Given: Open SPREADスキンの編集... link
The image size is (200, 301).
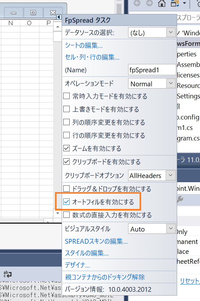Looking at the screenshot, I should (96, 241).
